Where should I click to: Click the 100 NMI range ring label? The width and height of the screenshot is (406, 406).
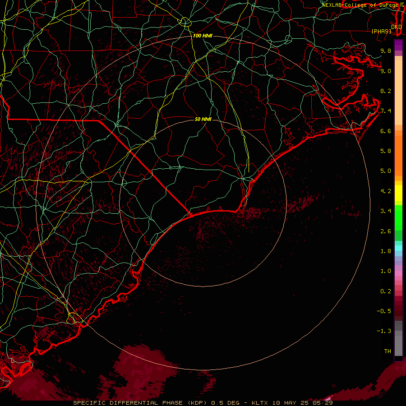(203, 36)
